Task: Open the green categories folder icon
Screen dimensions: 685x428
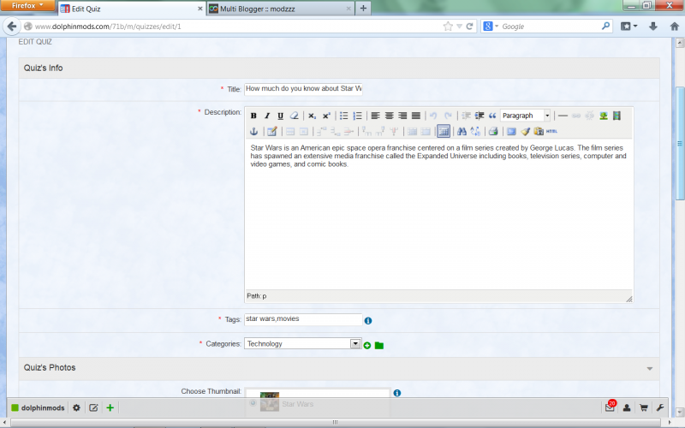Action: pos(379,346)
